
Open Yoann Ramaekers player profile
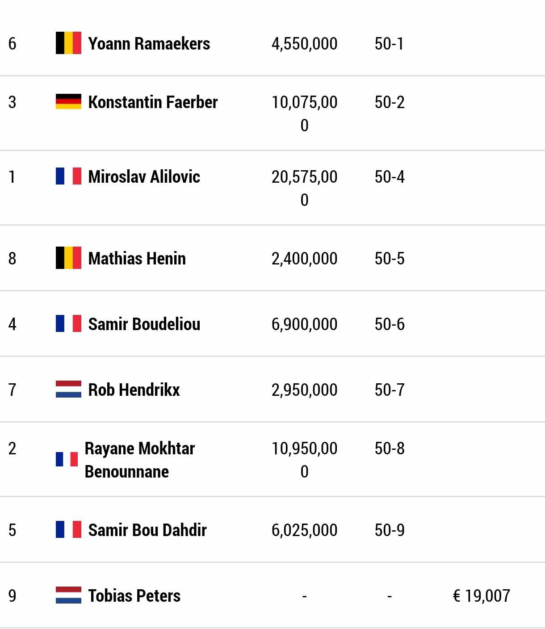(x=149, y=44)
